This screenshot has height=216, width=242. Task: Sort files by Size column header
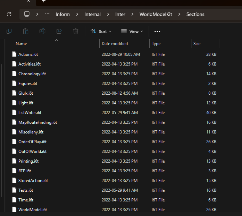click(x=197, y=44)
